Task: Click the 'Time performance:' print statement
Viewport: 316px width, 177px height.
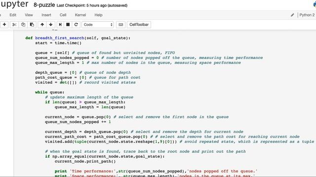Action: [156, 171]
